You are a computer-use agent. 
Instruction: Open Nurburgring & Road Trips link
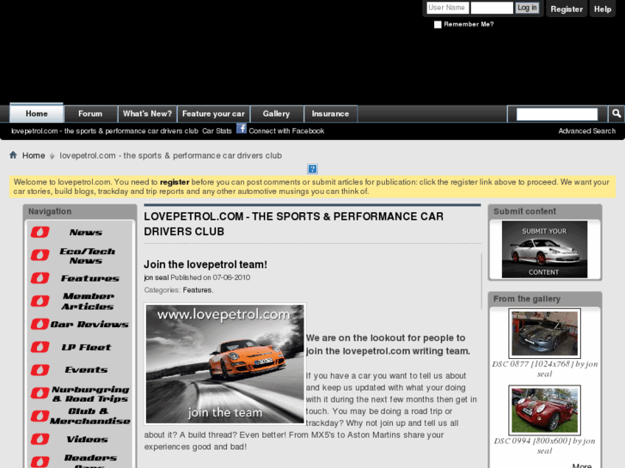tap(90, 394)
